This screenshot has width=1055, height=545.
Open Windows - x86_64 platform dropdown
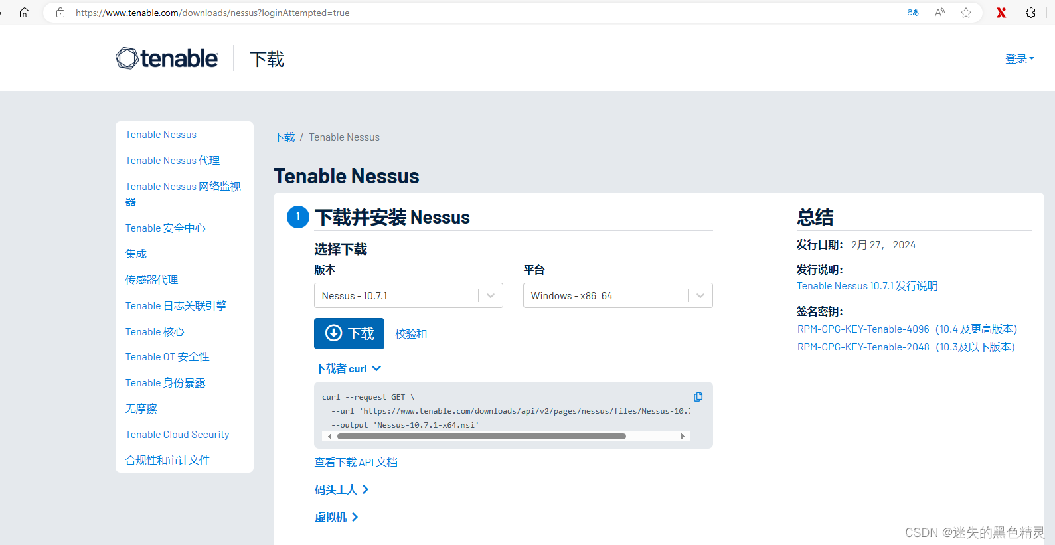coord(618,295)
